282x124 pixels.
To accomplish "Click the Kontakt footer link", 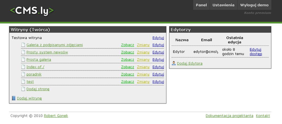I will click(263, 116).
